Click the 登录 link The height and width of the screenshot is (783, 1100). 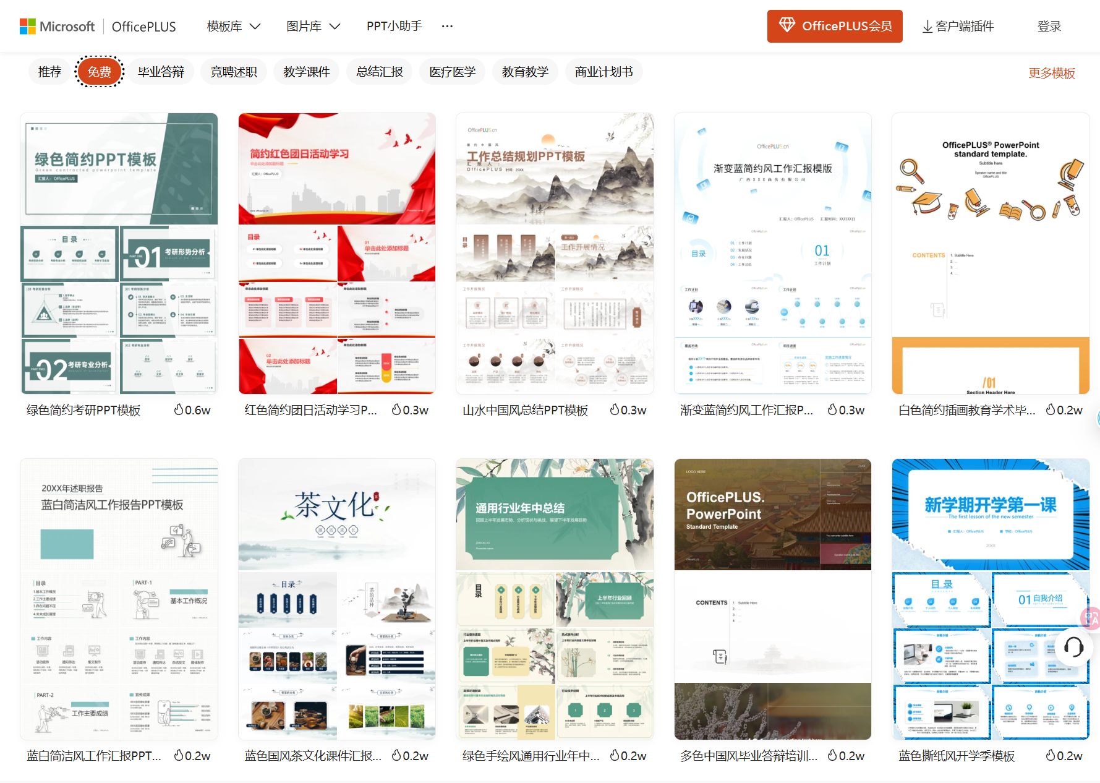[1049, 26]
